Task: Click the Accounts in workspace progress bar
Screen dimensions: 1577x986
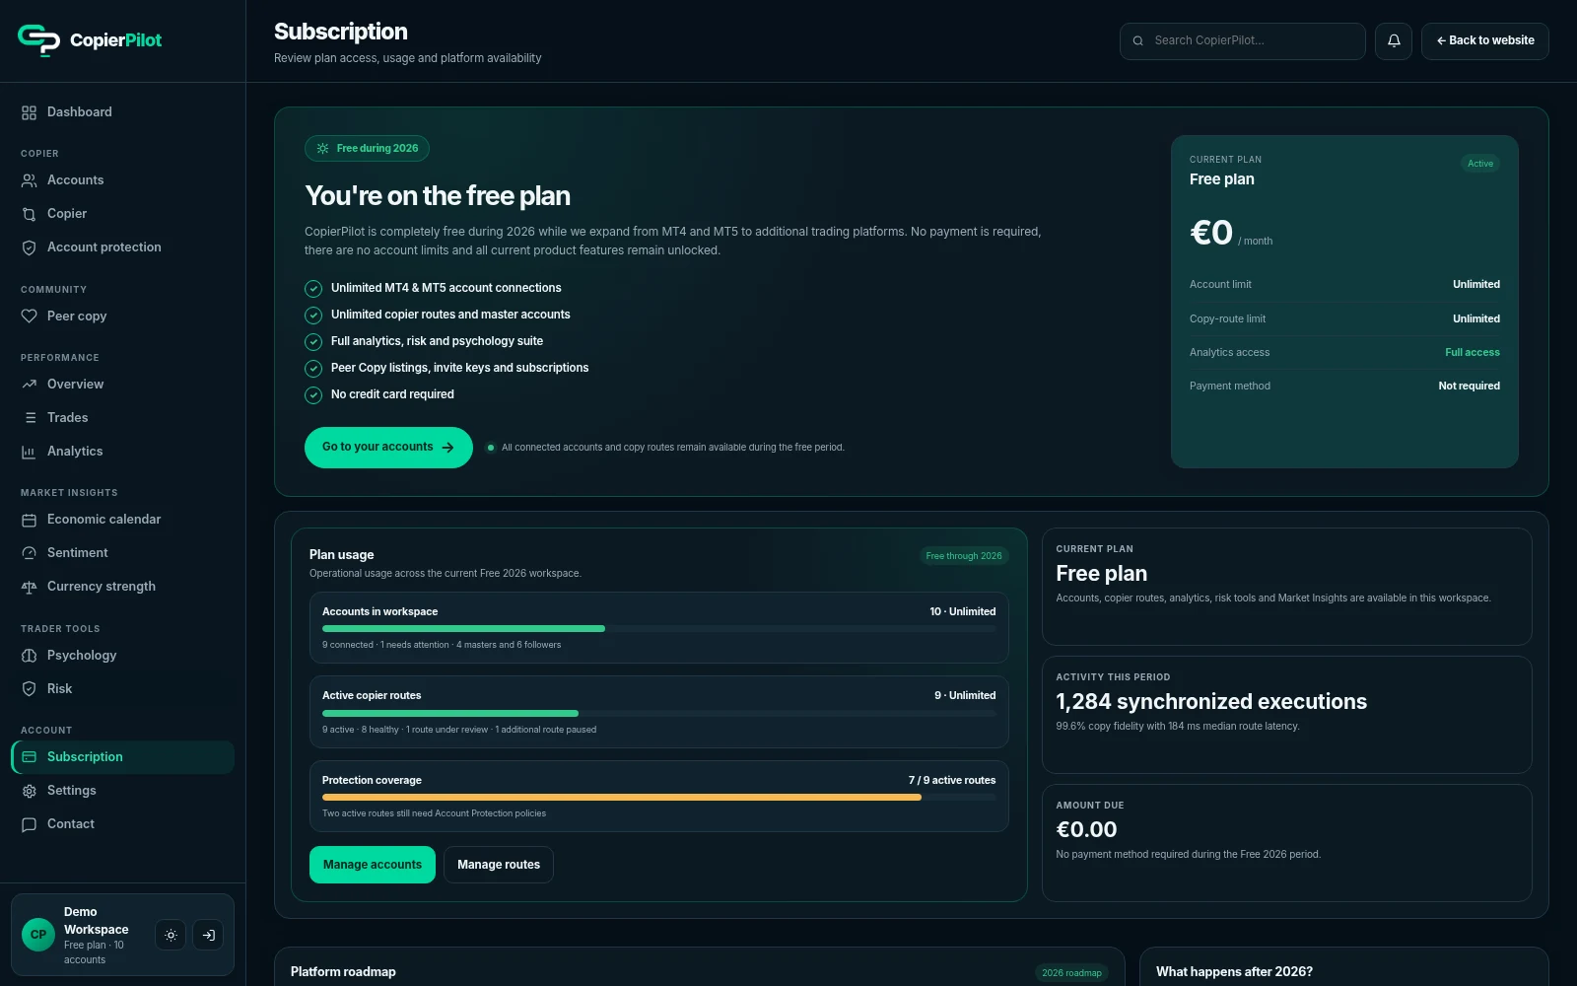Action: pos(658,628)
